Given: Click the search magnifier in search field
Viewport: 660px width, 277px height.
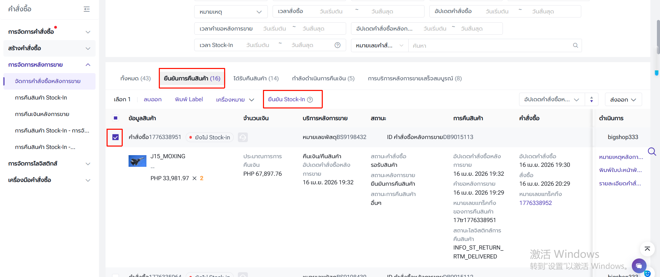Looking at the screenshot, I should tap(575, 45).
